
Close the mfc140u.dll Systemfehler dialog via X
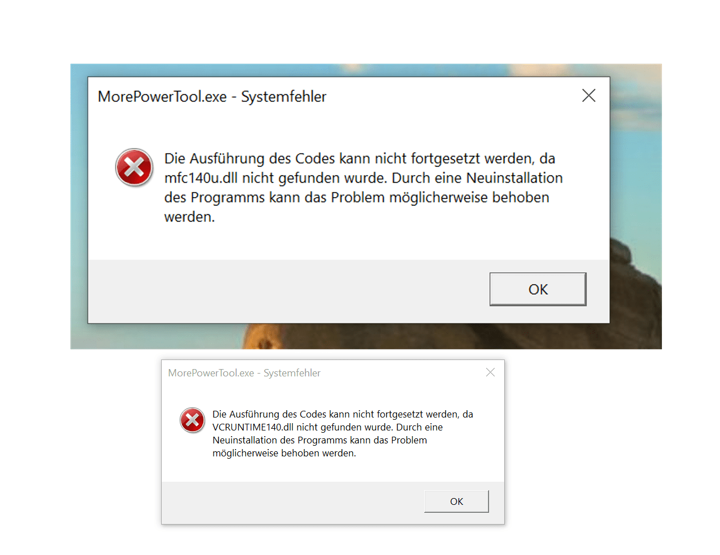(x=589, y=96)
